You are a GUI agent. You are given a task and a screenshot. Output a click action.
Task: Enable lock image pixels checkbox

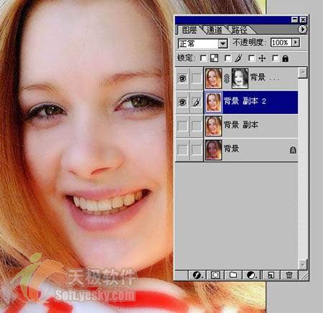pyautogui.click(x=228, y=58)
